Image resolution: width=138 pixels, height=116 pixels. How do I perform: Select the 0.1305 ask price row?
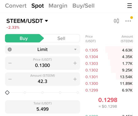pyautogui.click(x=109, y=50)
